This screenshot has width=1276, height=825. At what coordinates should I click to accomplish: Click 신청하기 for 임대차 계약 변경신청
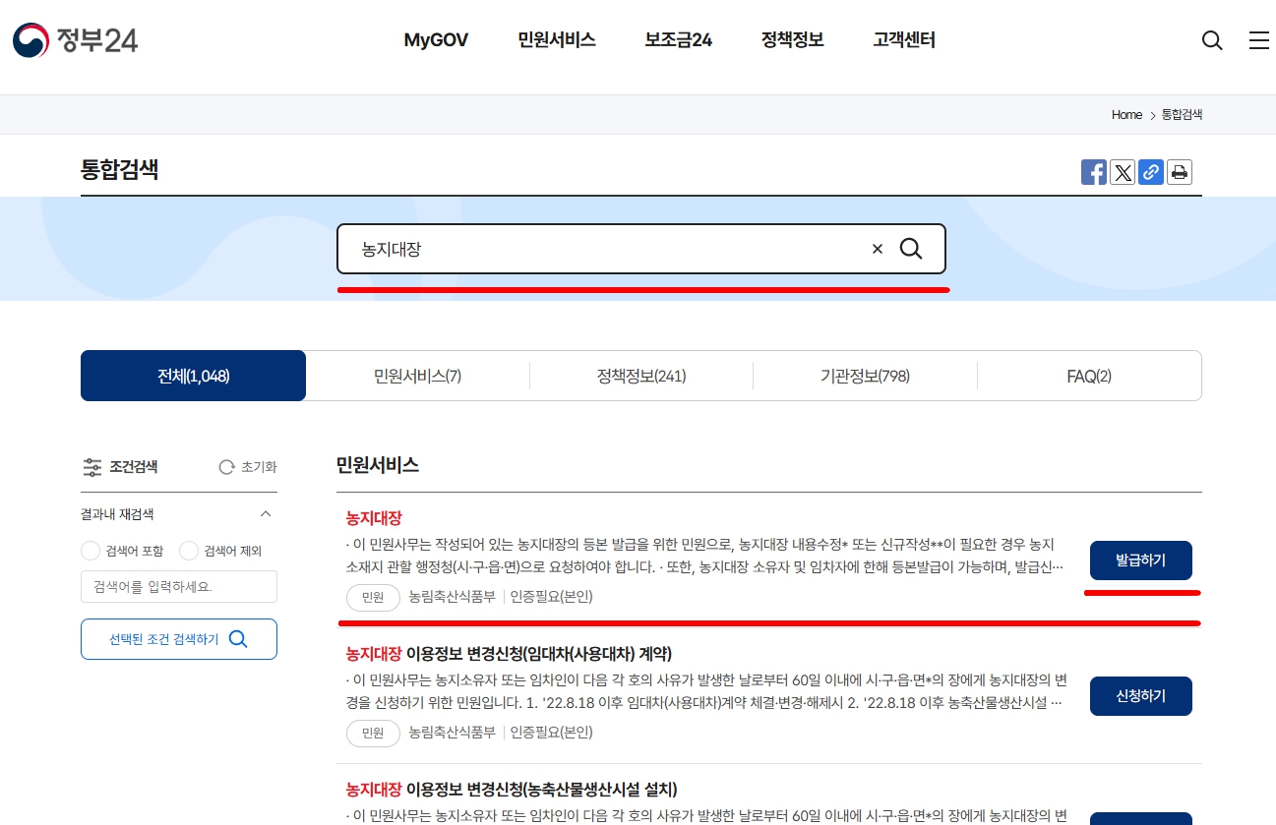click(x=1141, y=696)
